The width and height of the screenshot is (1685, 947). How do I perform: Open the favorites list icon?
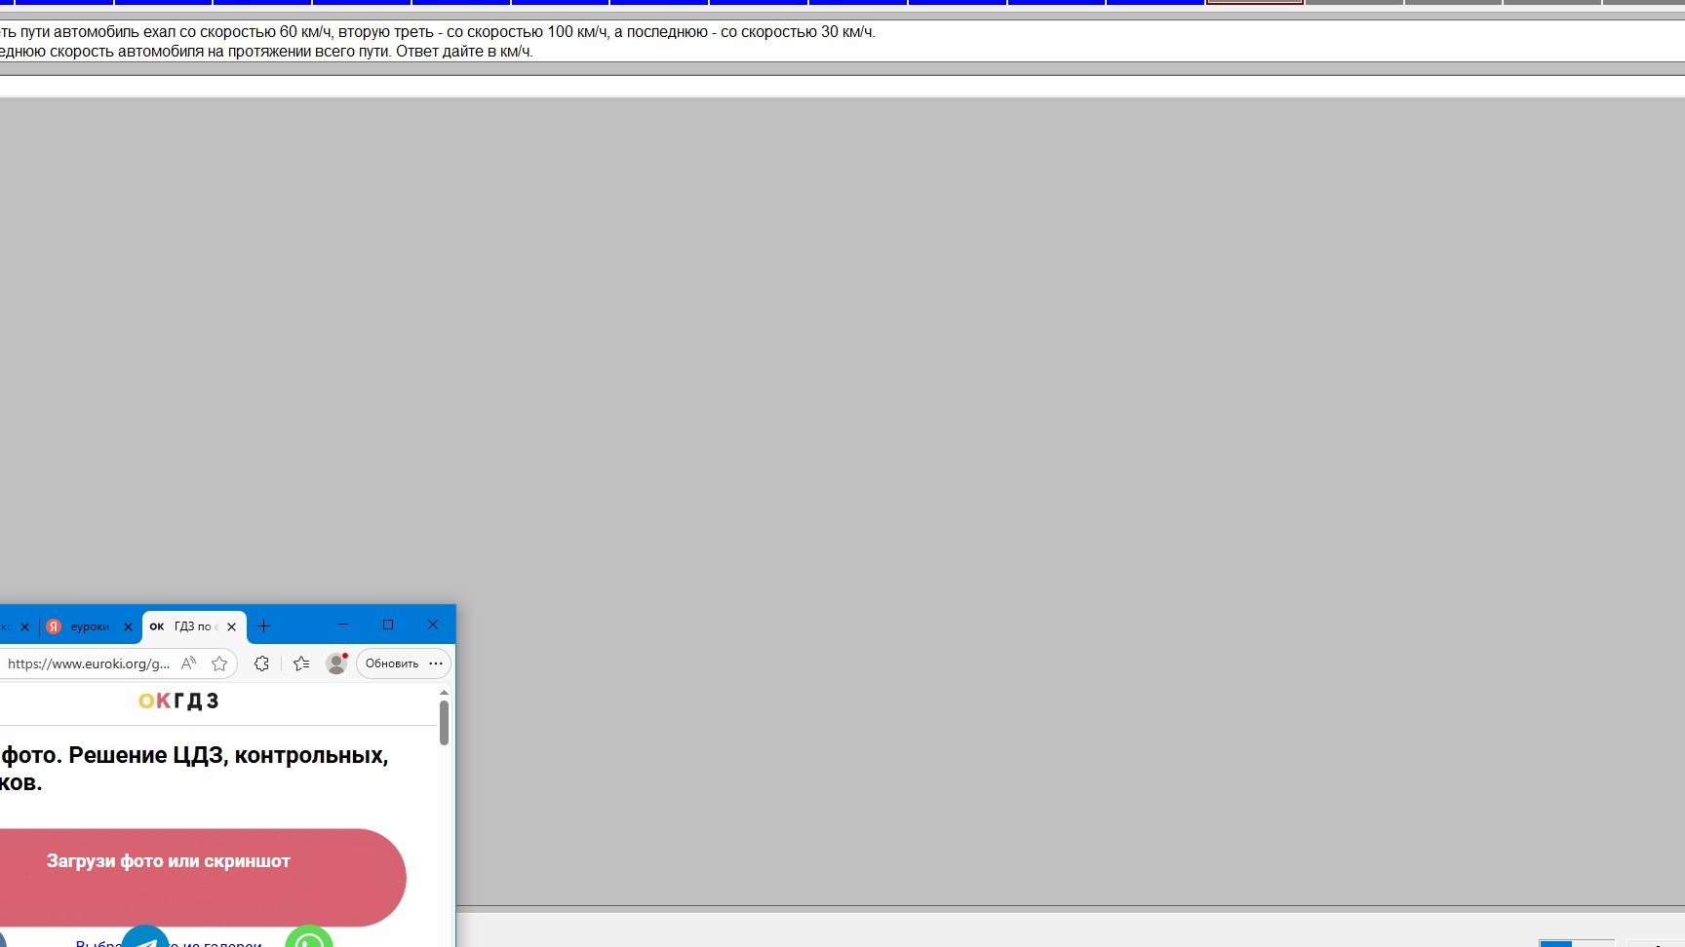click(301, 663)
